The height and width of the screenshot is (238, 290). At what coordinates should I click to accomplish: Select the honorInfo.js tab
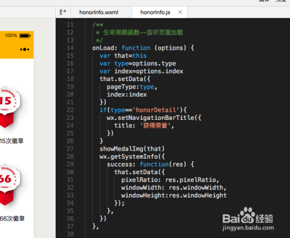pos(155,12)
